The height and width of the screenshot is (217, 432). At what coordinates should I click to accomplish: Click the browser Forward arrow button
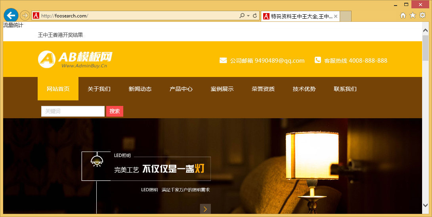coord(25,16)
